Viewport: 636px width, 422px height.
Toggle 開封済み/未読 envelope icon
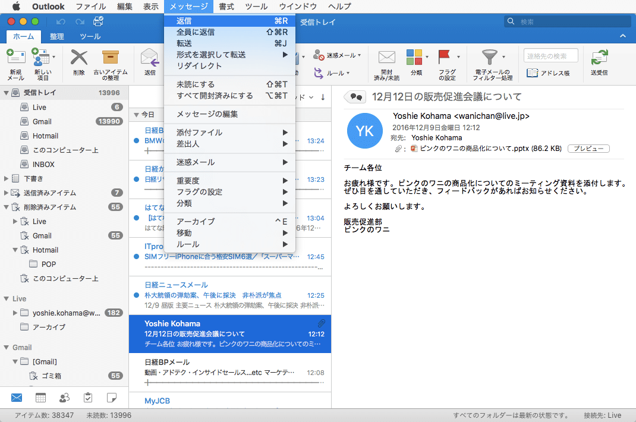pos(386,57)
